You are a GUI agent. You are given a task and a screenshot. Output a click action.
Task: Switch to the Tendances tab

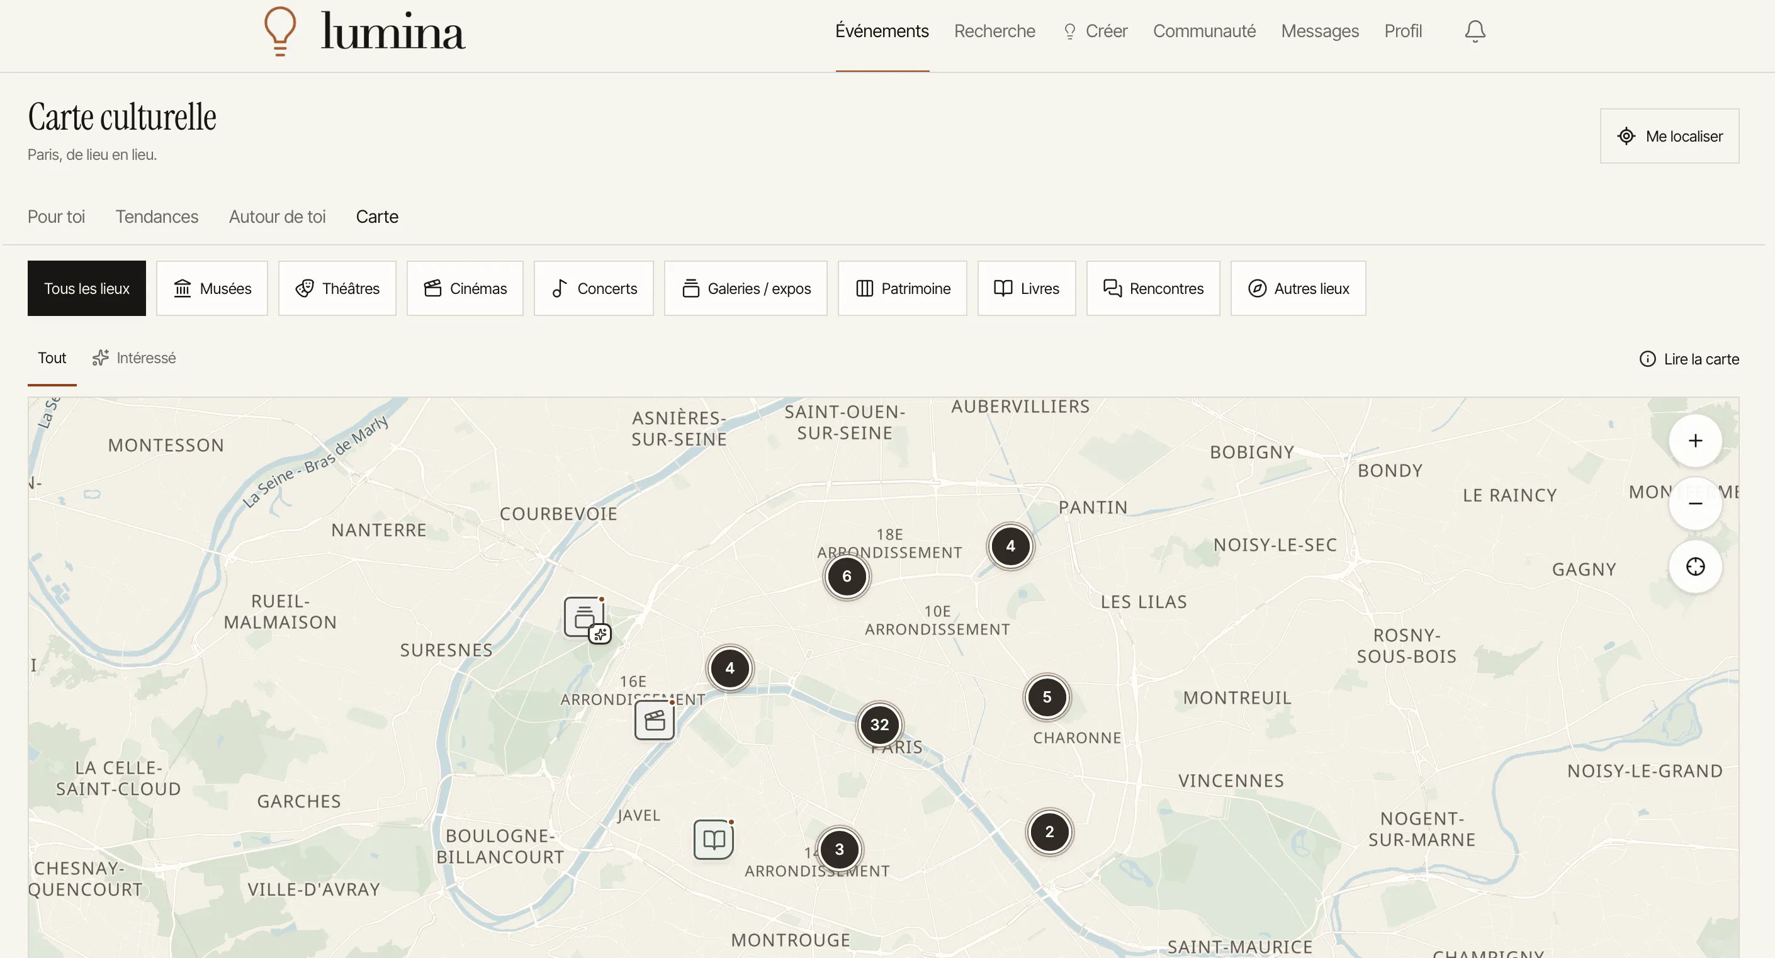pos(157,217)
